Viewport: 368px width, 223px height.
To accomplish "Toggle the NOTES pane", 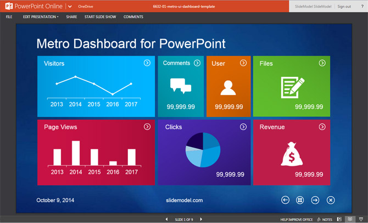I will [325, 220].
